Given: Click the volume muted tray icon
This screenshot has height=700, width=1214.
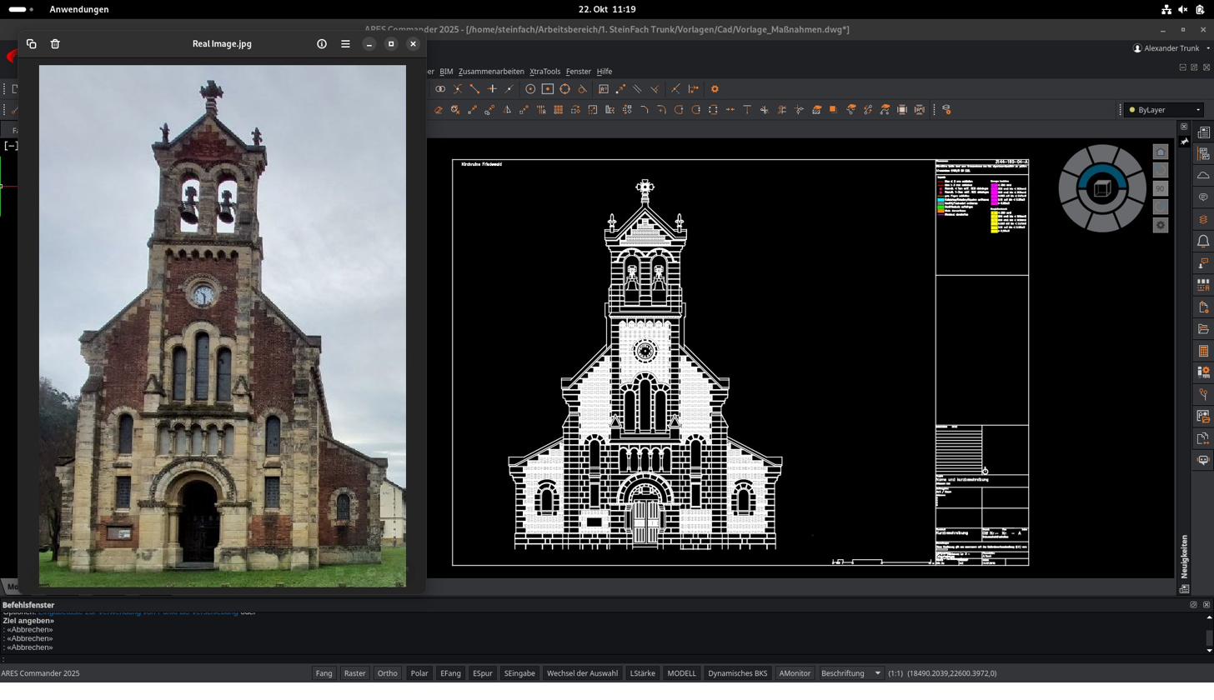Looking at the screenshot, I should pyautogui.click(x=1183, y=9).
